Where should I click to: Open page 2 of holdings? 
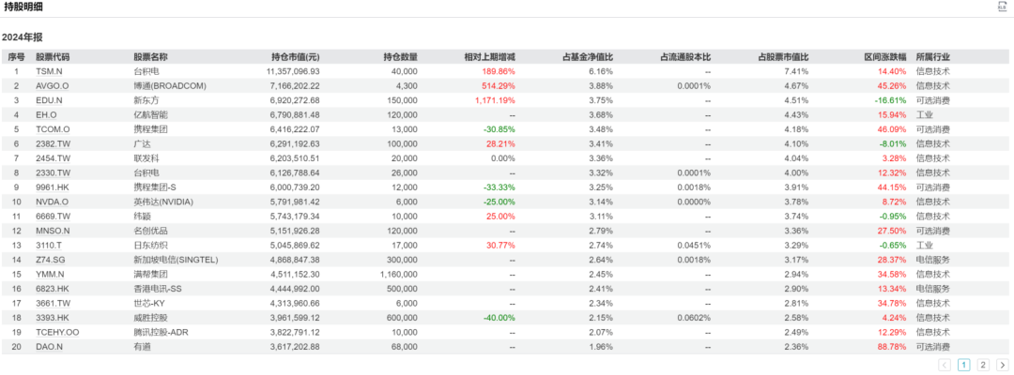pyautogui.click(x=983, y=366)
